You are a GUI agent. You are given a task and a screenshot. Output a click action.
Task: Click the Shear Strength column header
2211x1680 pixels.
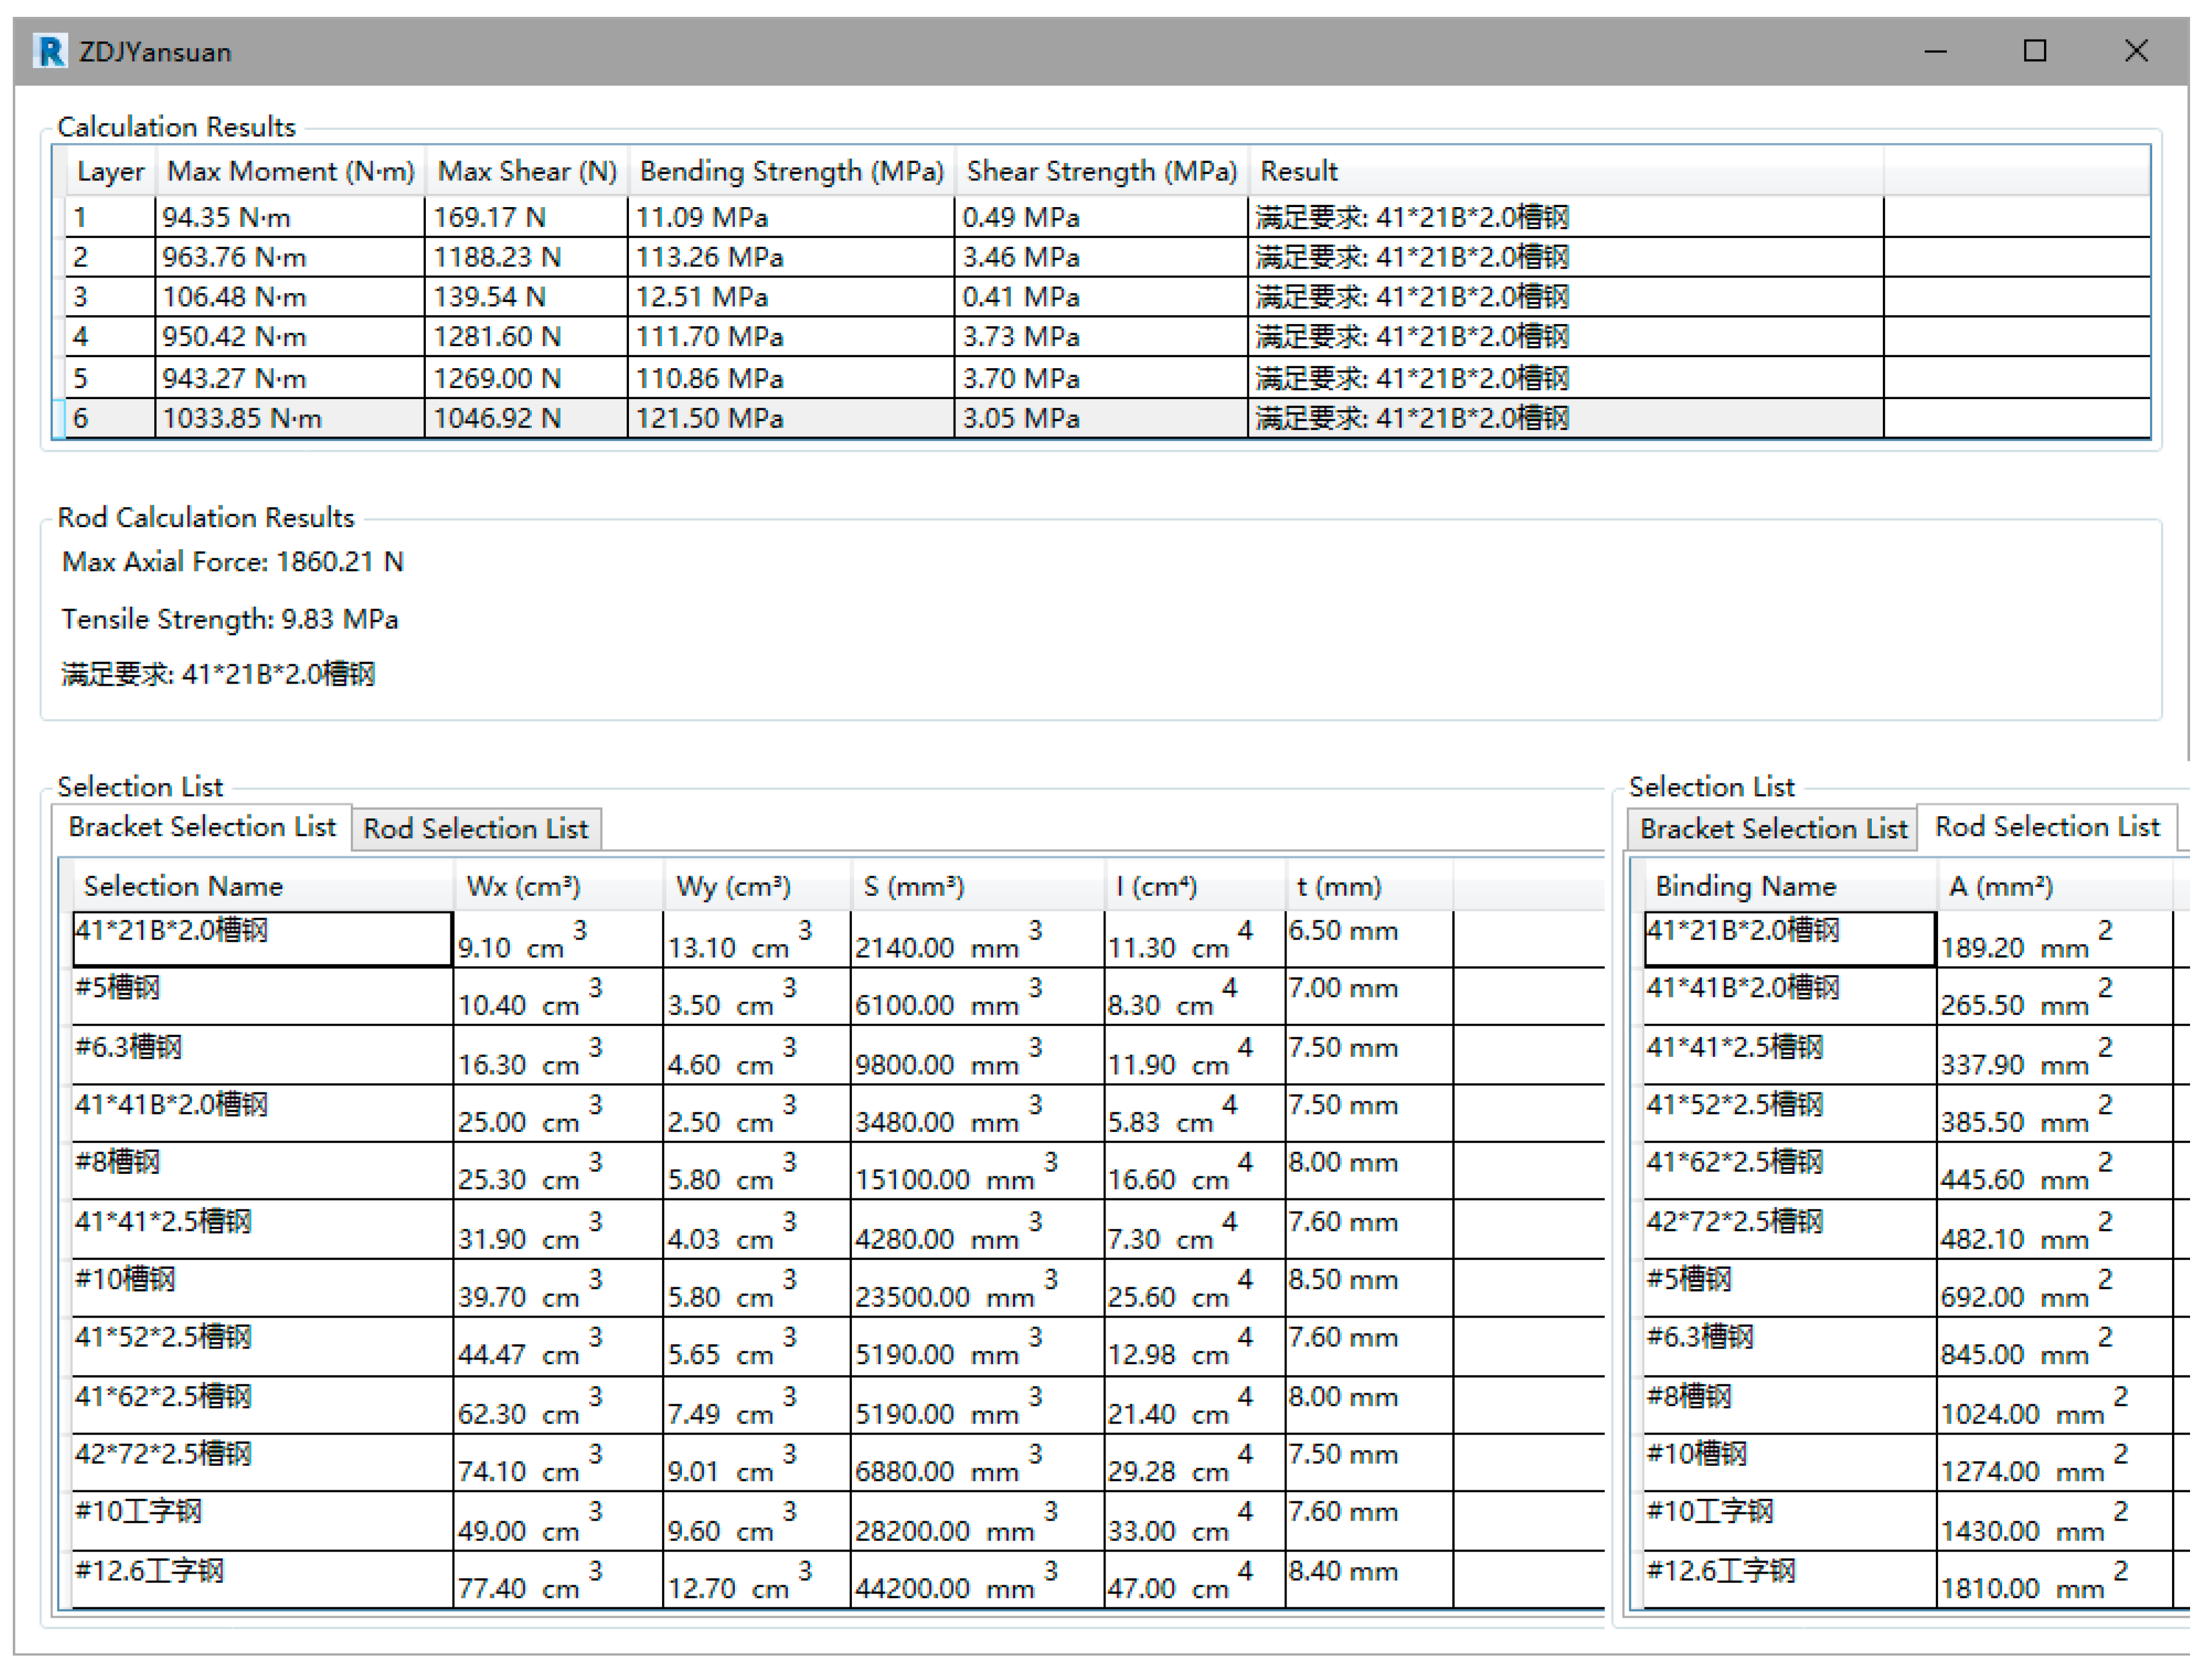(x=1101, y=171)
